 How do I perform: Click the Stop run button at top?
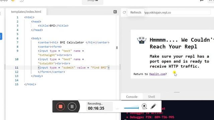pyautogui.click(x=93, y=1)
